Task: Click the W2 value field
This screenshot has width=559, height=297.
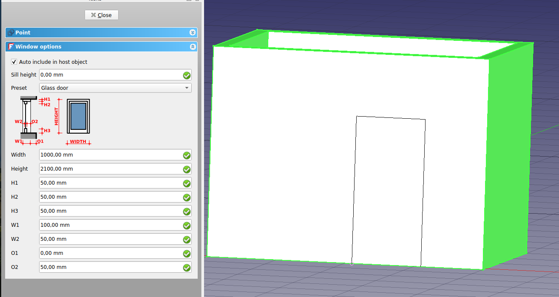Action: 115,239
